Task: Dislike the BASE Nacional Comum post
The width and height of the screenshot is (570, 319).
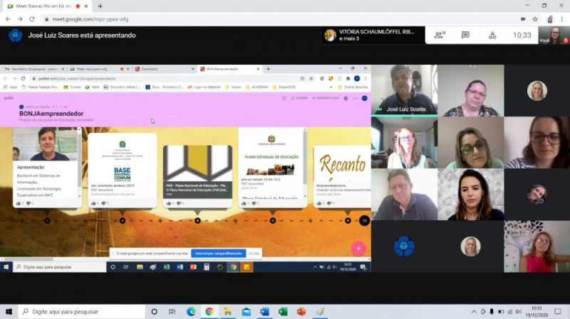Action: click(103, 203)
